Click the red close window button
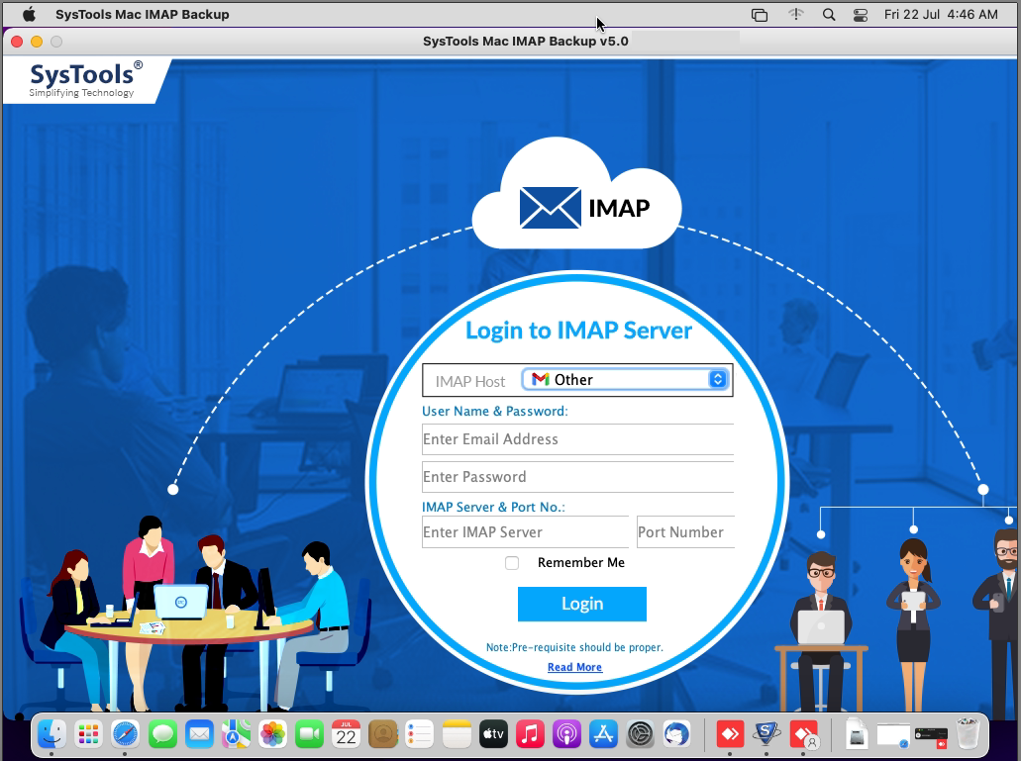The width and height of the screenshot is (1021, 761). tap(17, 42)
